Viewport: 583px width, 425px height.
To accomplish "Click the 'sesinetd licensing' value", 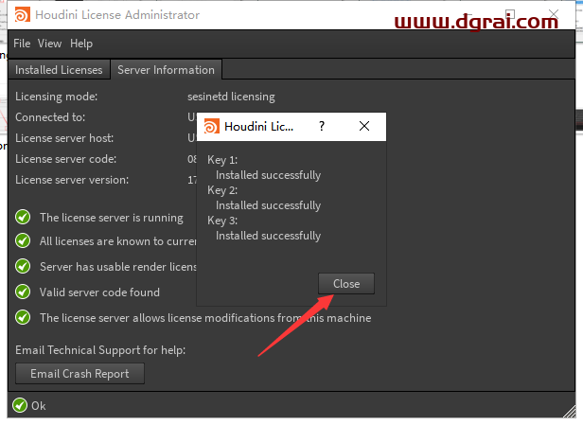I will click(231, 97).
